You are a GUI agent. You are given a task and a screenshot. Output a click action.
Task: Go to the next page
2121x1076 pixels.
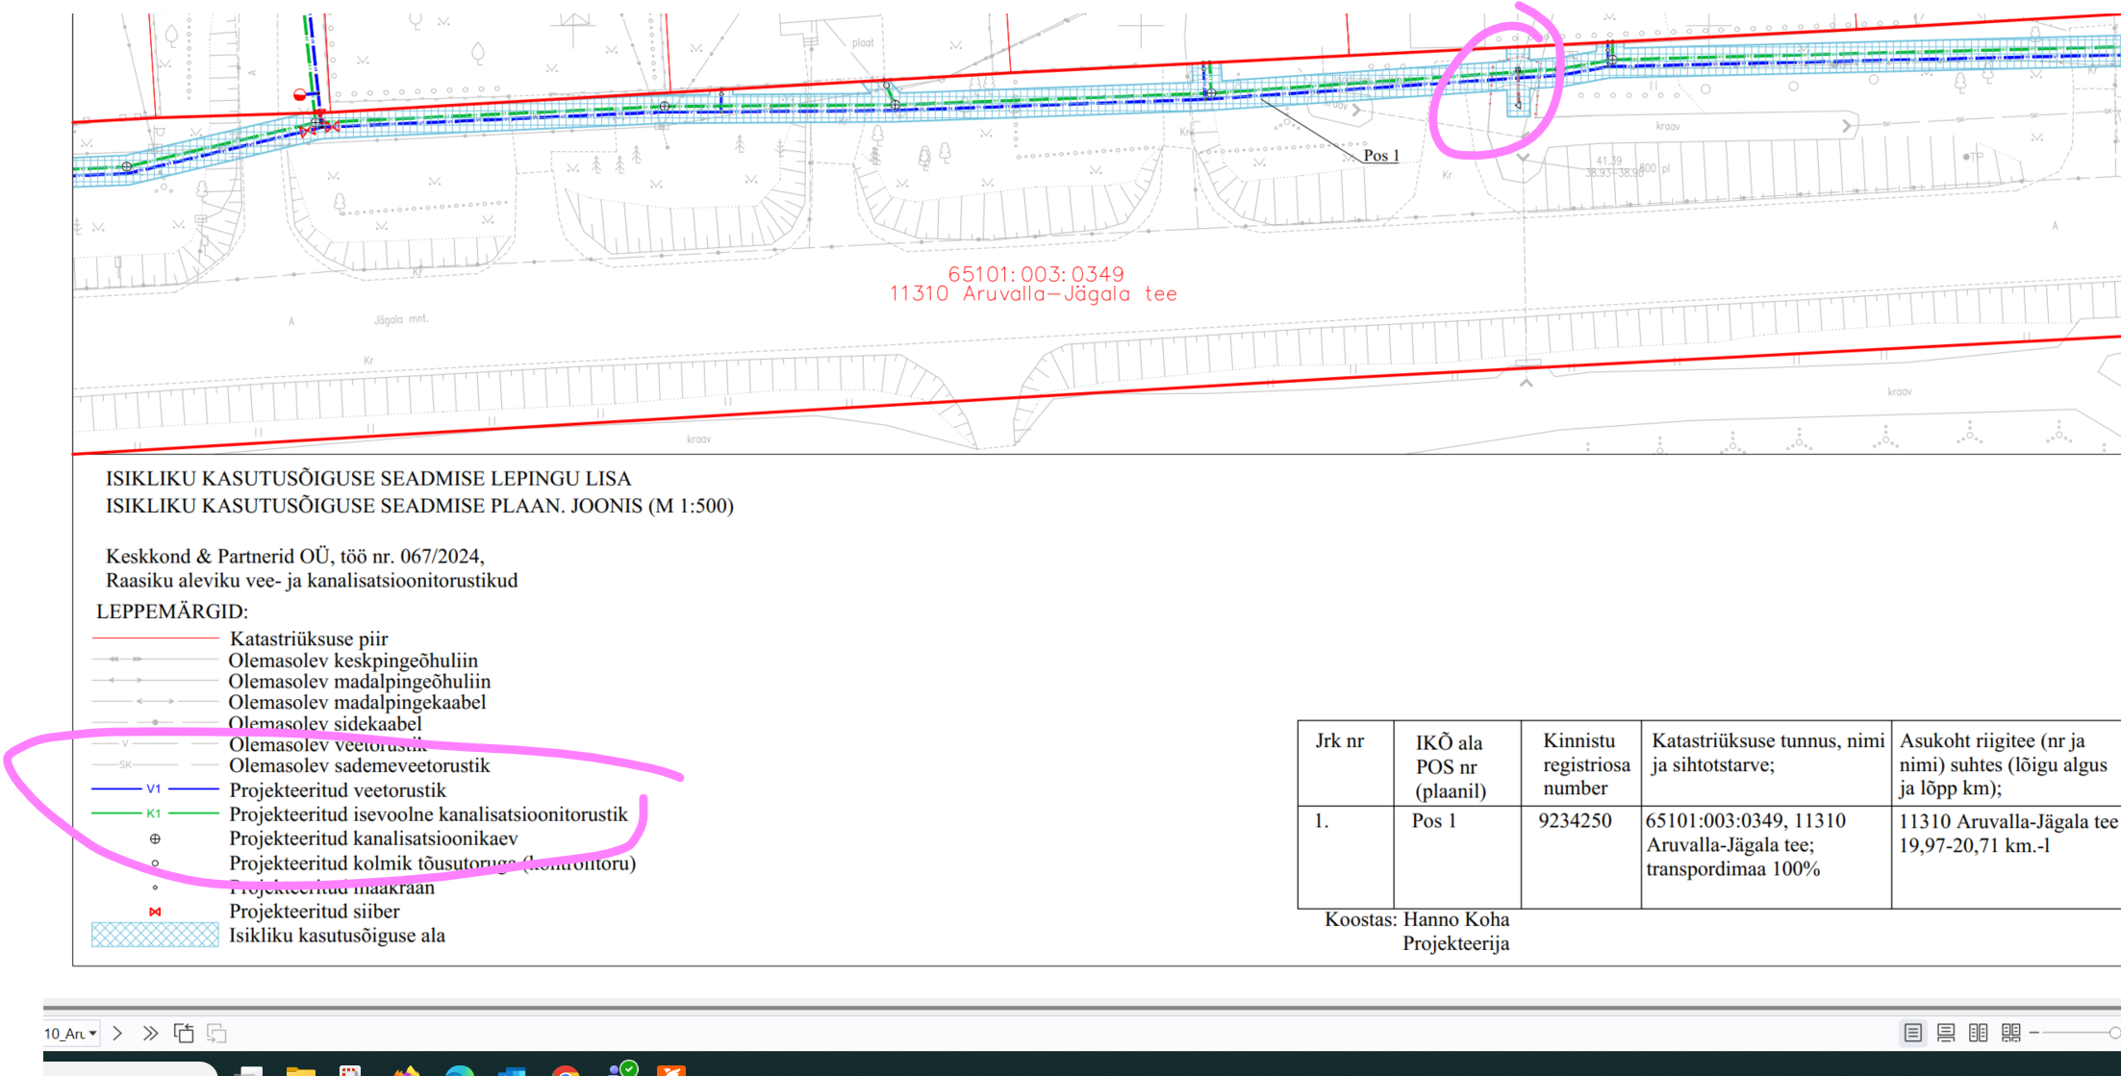(x=117, y=1034)
